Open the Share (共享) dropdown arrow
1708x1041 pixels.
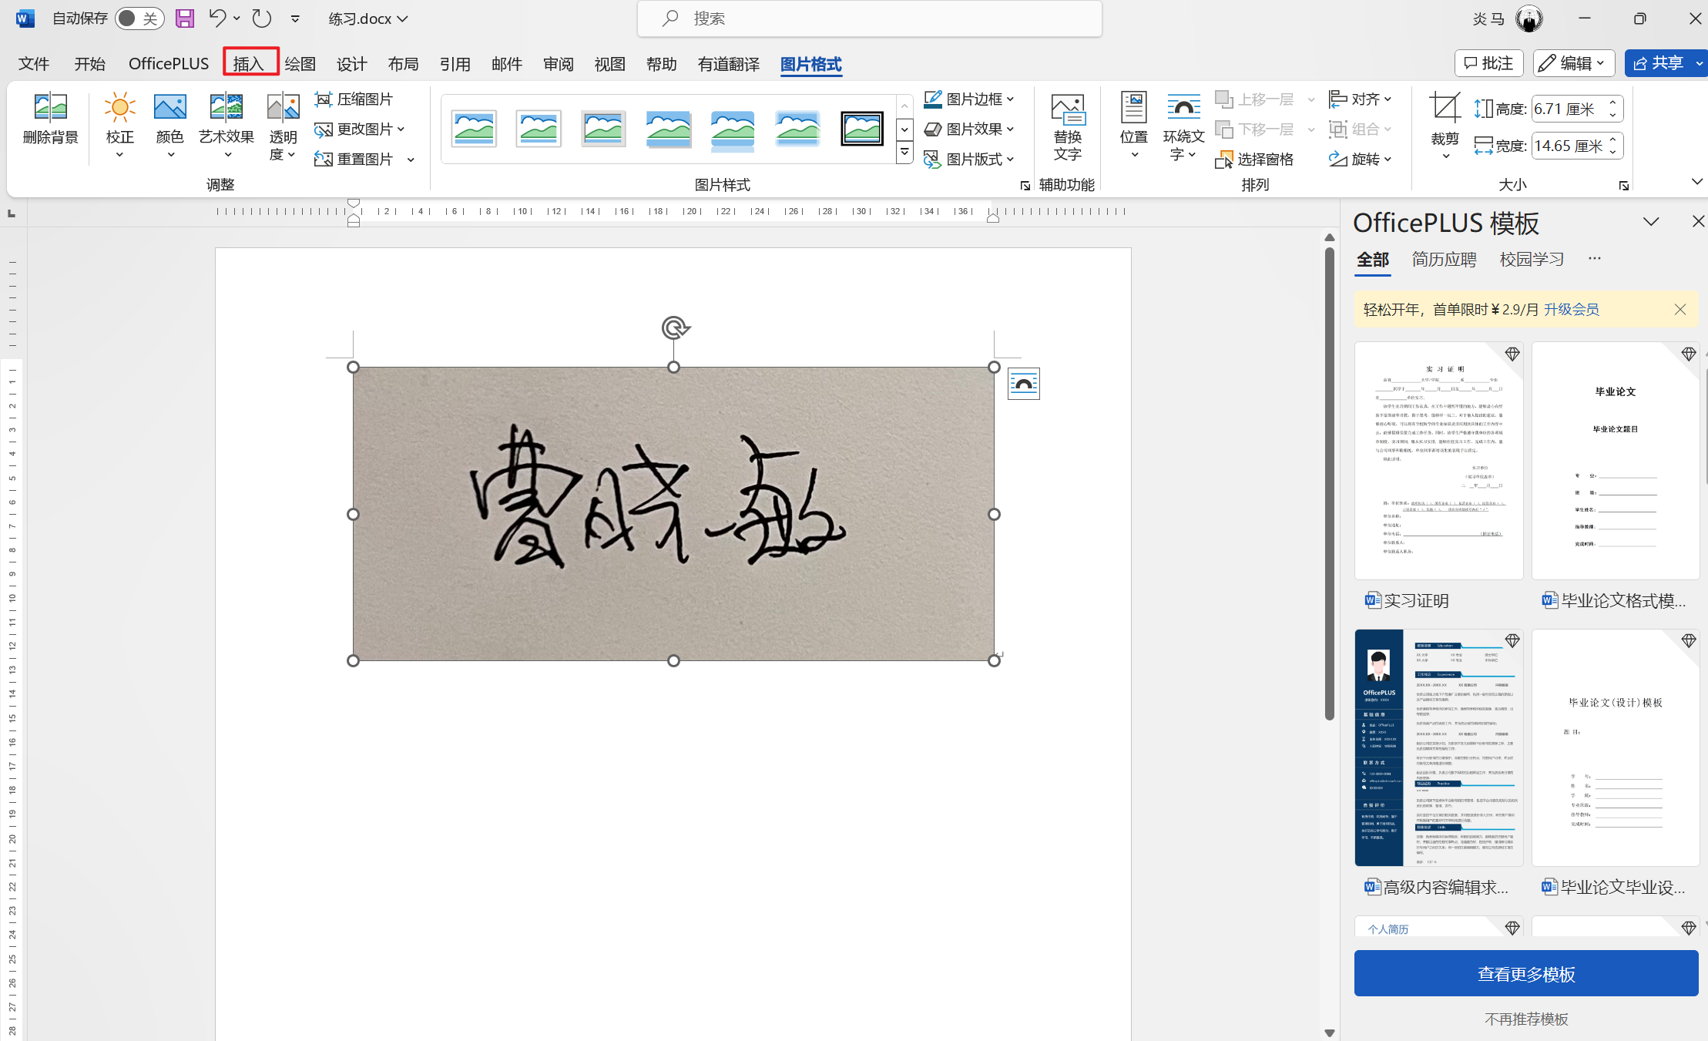[x=1699, y=63]
